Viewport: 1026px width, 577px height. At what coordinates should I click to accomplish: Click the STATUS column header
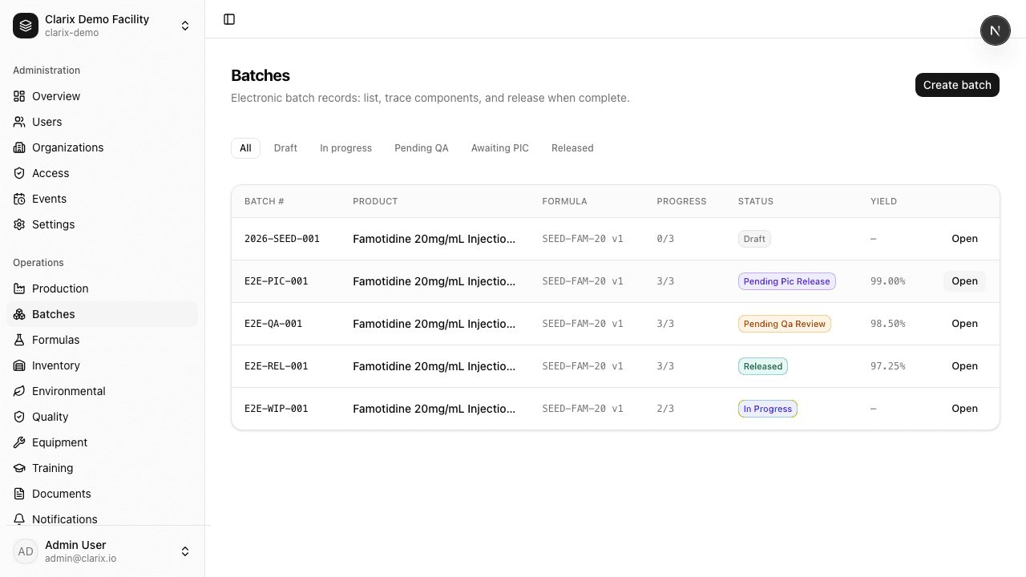coord(756,201)
